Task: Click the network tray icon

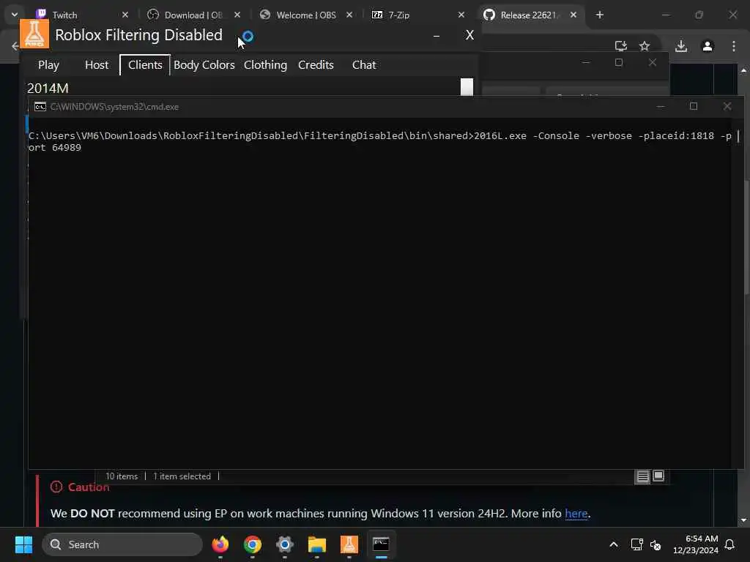Action: 636,544
